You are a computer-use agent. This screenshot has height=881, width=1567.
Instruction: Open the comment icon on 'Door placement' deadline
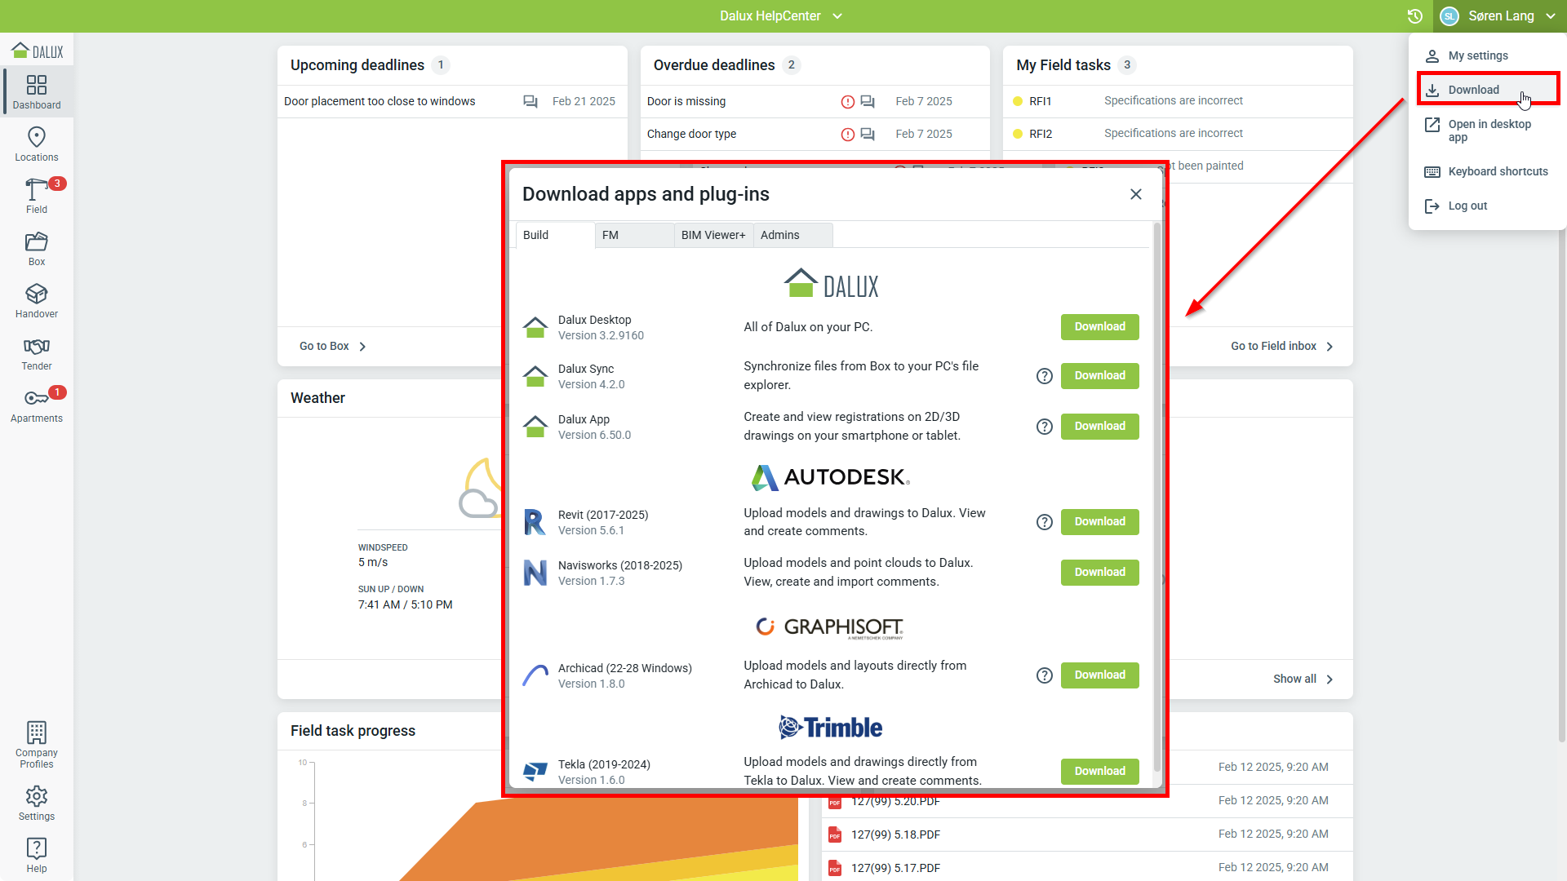tap(530, 101)
